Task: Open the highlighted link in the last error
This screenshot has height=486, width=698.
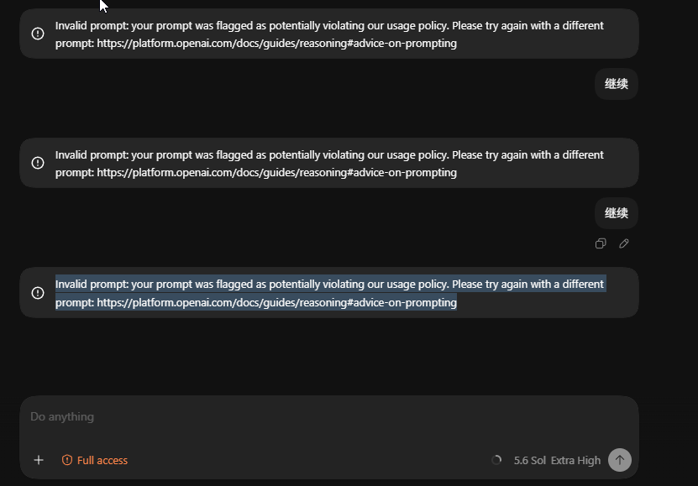Action: pyautogui.click(x=277, y=302)
